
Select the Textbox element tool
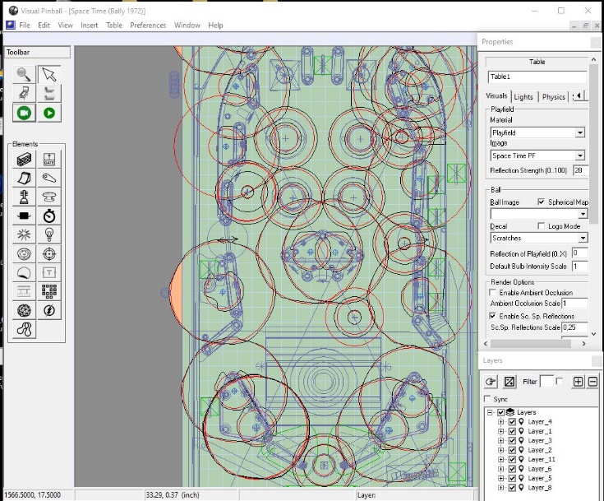pos(49,272)
